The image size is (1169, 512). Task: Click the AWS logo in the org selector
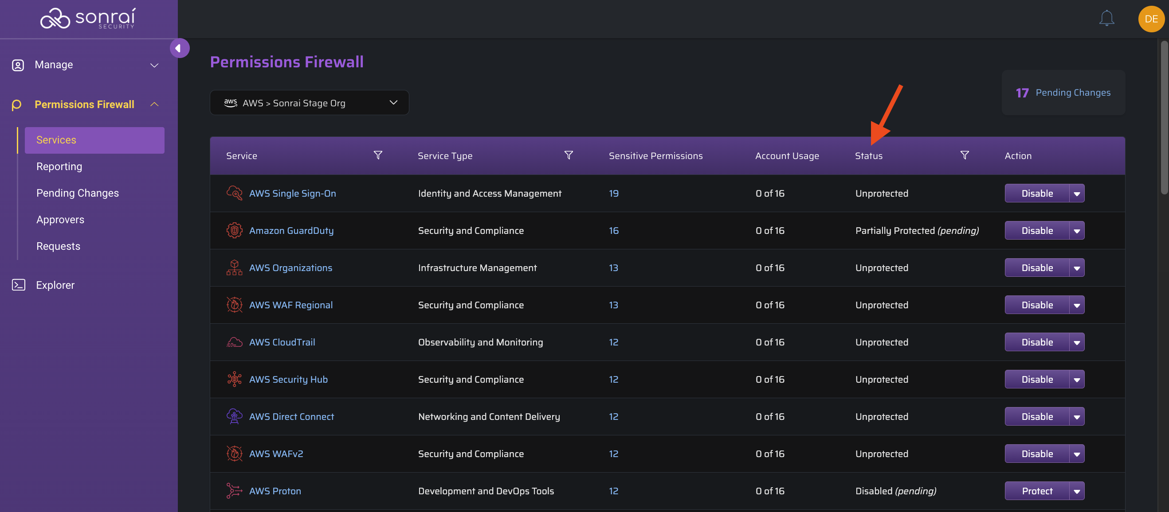(x=231, y=103)
